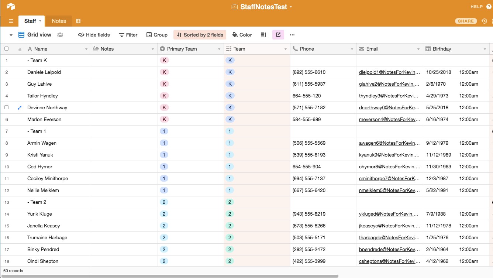The height and width of the screenshot is (278, 493).
Task: Open the Primary Team column dropdown
Action: click(x=219, y=49)
